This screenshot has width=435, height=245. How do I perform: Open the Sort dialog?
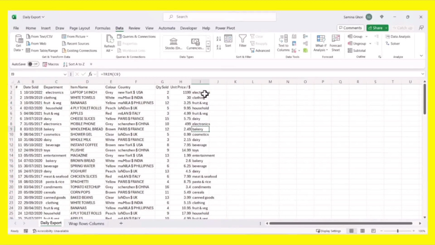pos(228,41)
